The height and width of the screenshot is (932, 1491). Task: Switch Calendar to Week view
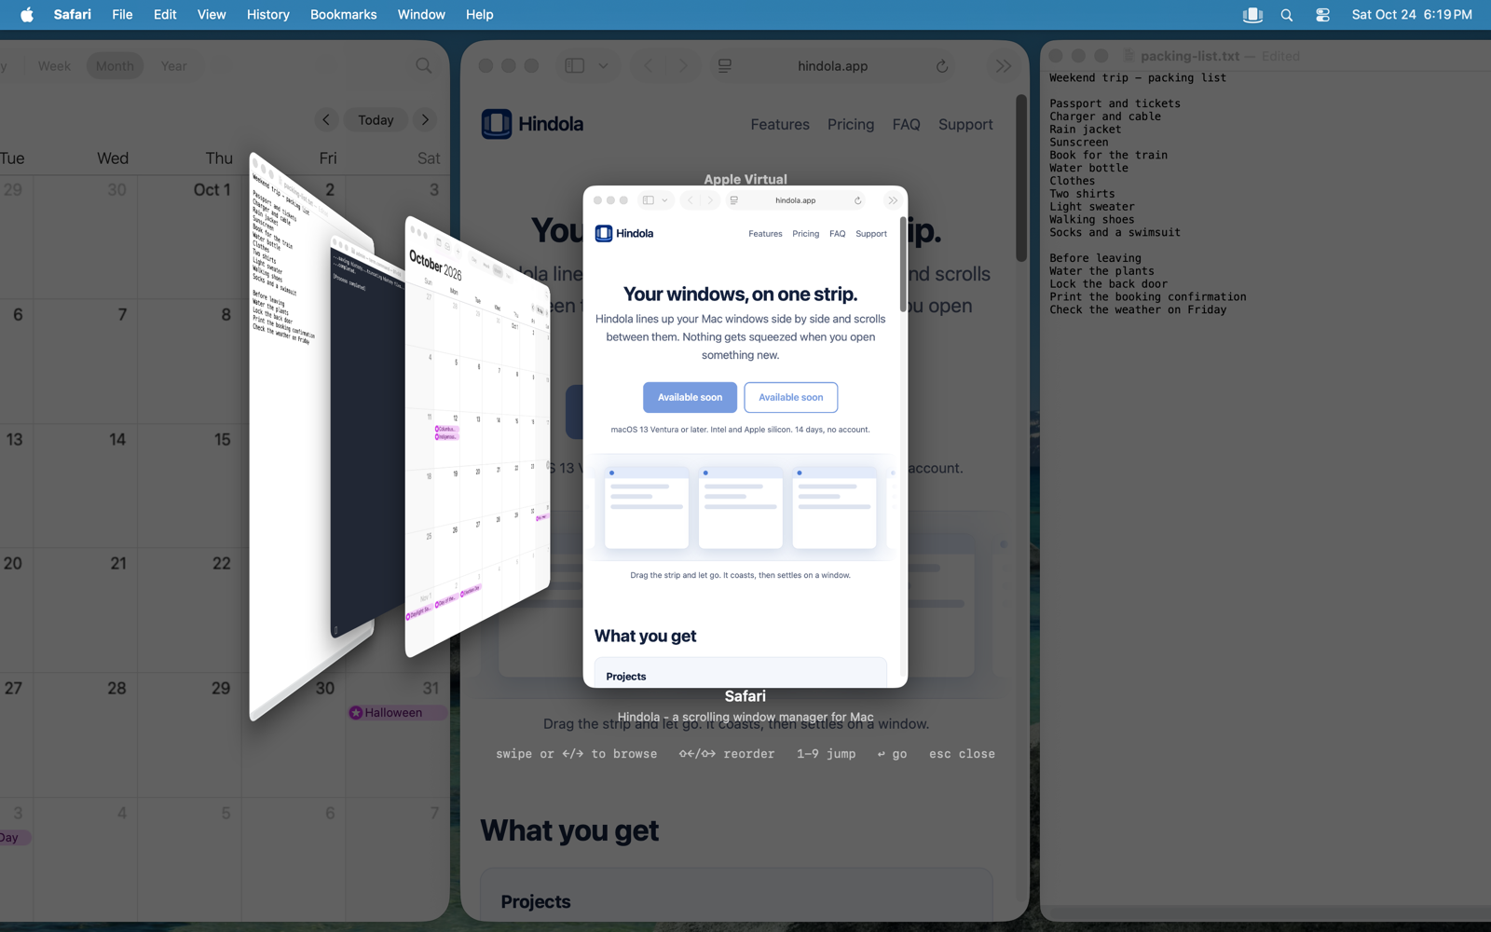pyautogui.click(x=54, y=66)
